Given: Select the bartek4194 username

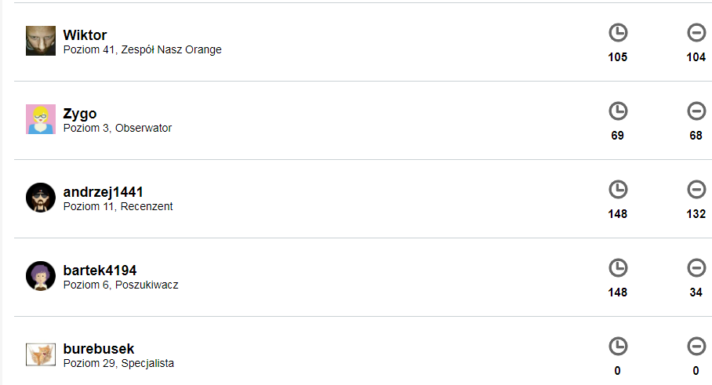Looking at the screenshot, I should tap(100, 271).
